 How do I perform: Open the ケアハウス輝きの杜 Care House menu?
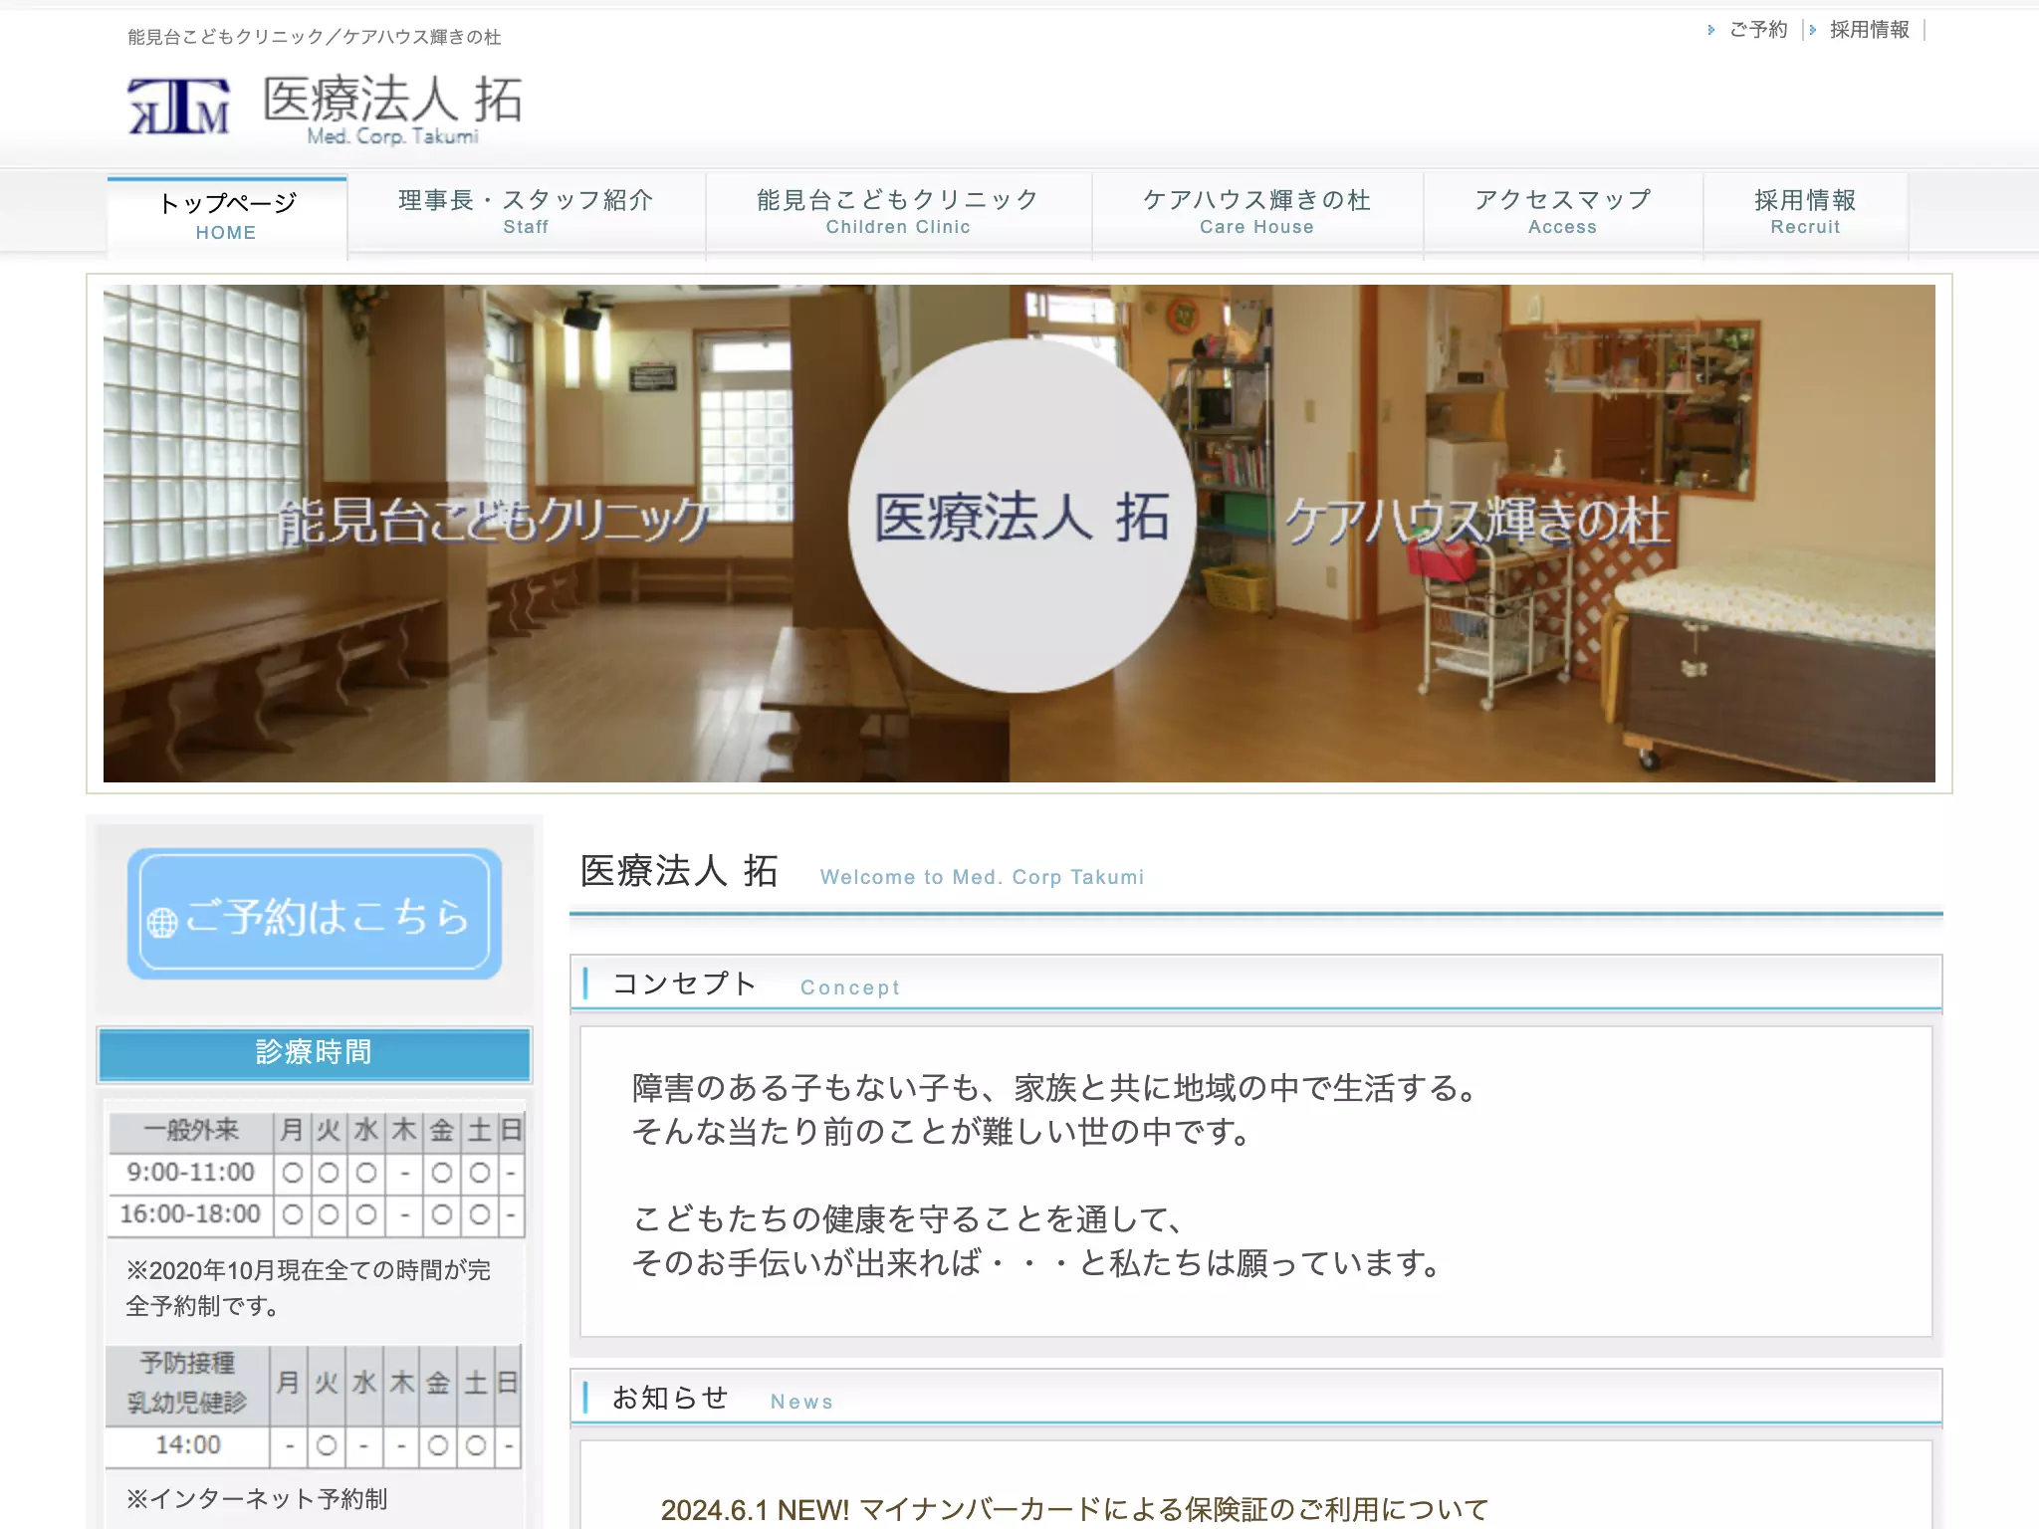pyautogui.click(x=1256, y=212)
